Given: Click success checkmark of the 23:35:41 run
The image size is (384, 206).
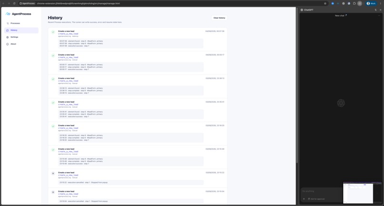Looking at the screenshot, I should pyautogui.click(x=53, y=103).
